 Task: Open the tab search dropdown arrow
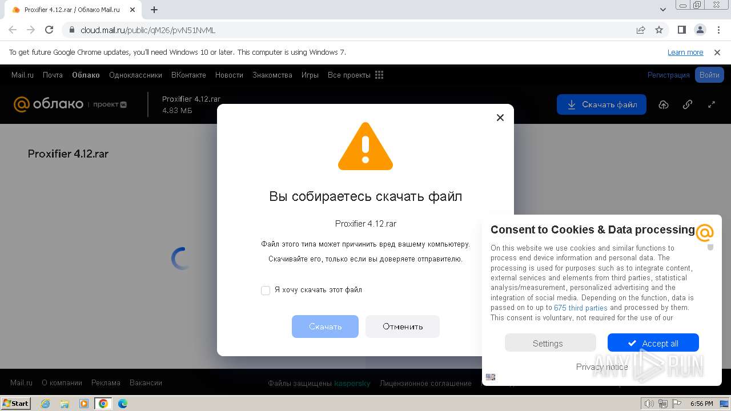pyautogui.click(x=663, y=10)
